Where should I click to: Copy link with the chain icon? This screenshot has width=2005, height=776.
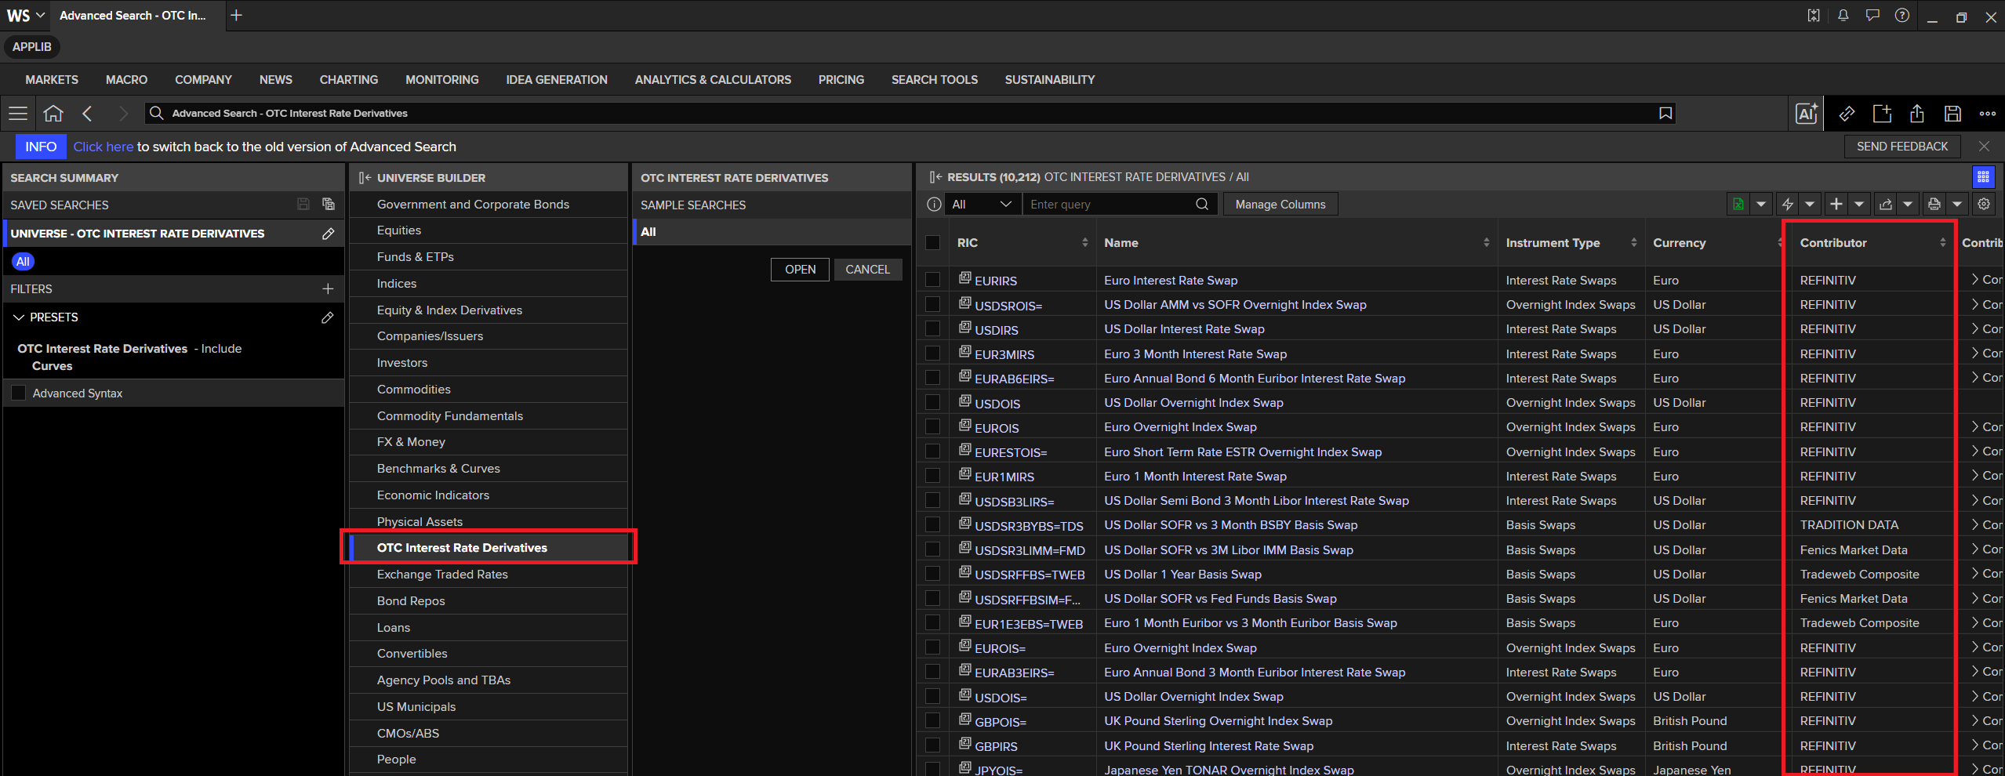pyautogui.click(x=1847, y=114)
